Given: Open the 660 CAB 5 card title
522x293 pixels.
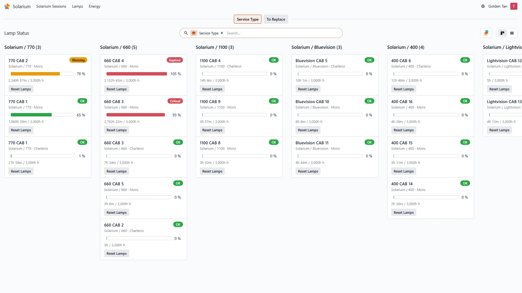Looking at the screenshot, I should [x=114, y=184].
